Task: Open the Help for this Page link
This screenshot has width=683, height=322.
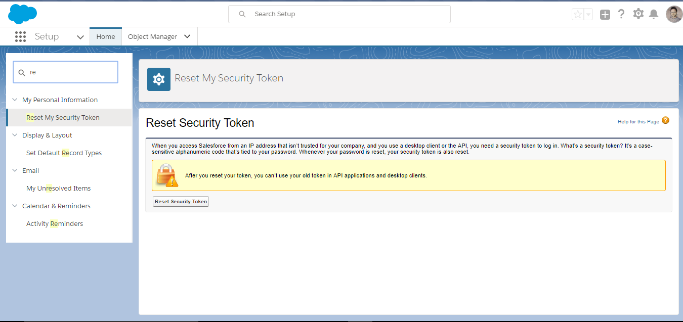Action: pyautogui.click(x=638, y=122)
